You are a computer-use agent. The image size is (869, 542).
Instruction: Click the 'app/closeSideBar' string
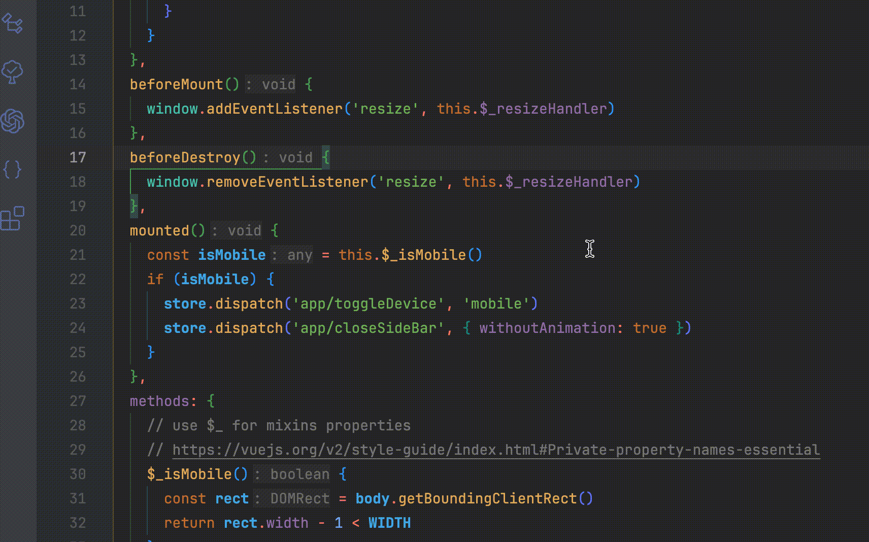[x=369, y=328]
